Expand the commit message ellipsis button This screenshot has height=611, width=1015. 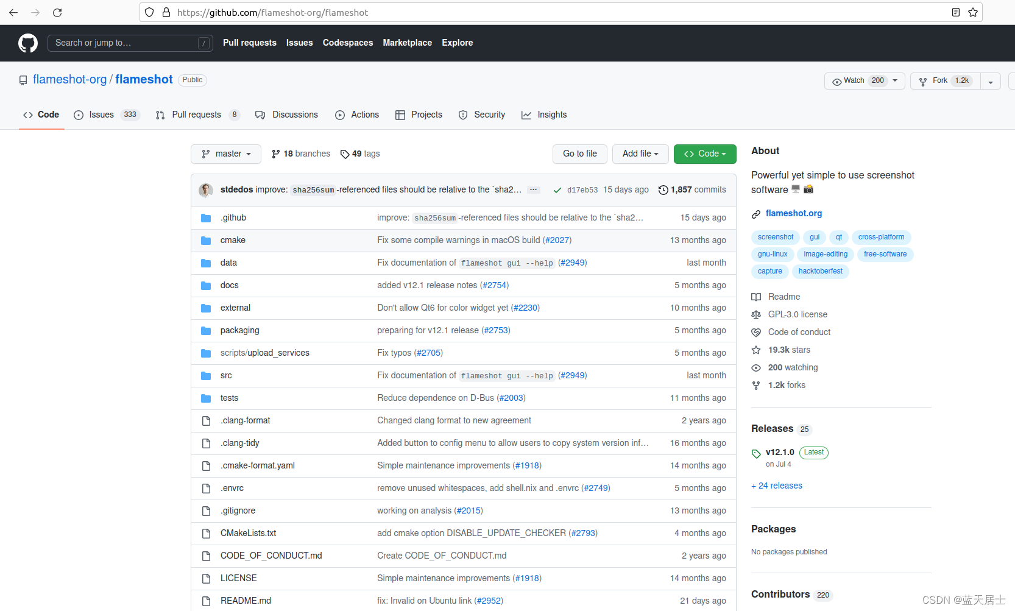click(534, 190)
